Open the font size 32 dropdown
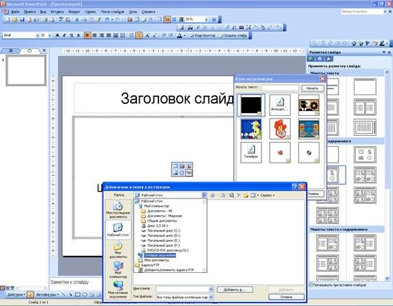 coord(50,35)
